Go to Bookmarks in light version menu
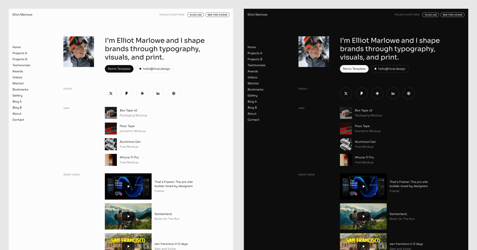This screenshot has height=250, width=477. 20,89
